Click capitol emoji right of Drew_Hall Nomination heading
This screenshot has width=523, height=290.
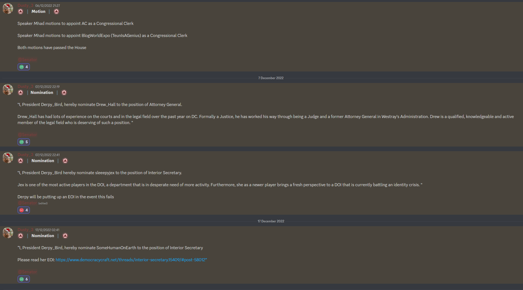(x=64, y=93)
